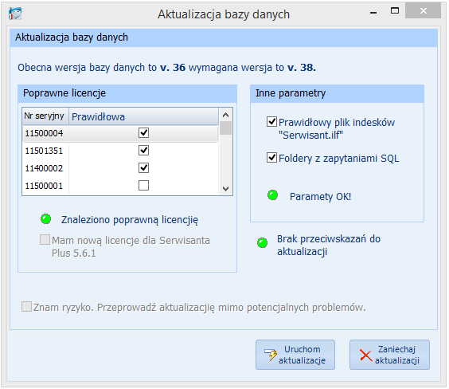Click the Prawidłowa column header
This screenshot has height=389, width=449.
point(144,116)
